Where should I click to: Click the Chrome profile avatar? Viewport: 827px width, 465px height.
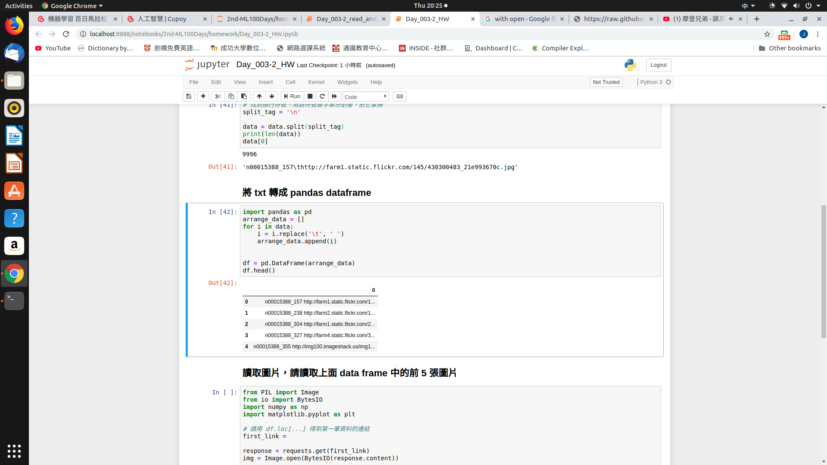click(804, 34)
